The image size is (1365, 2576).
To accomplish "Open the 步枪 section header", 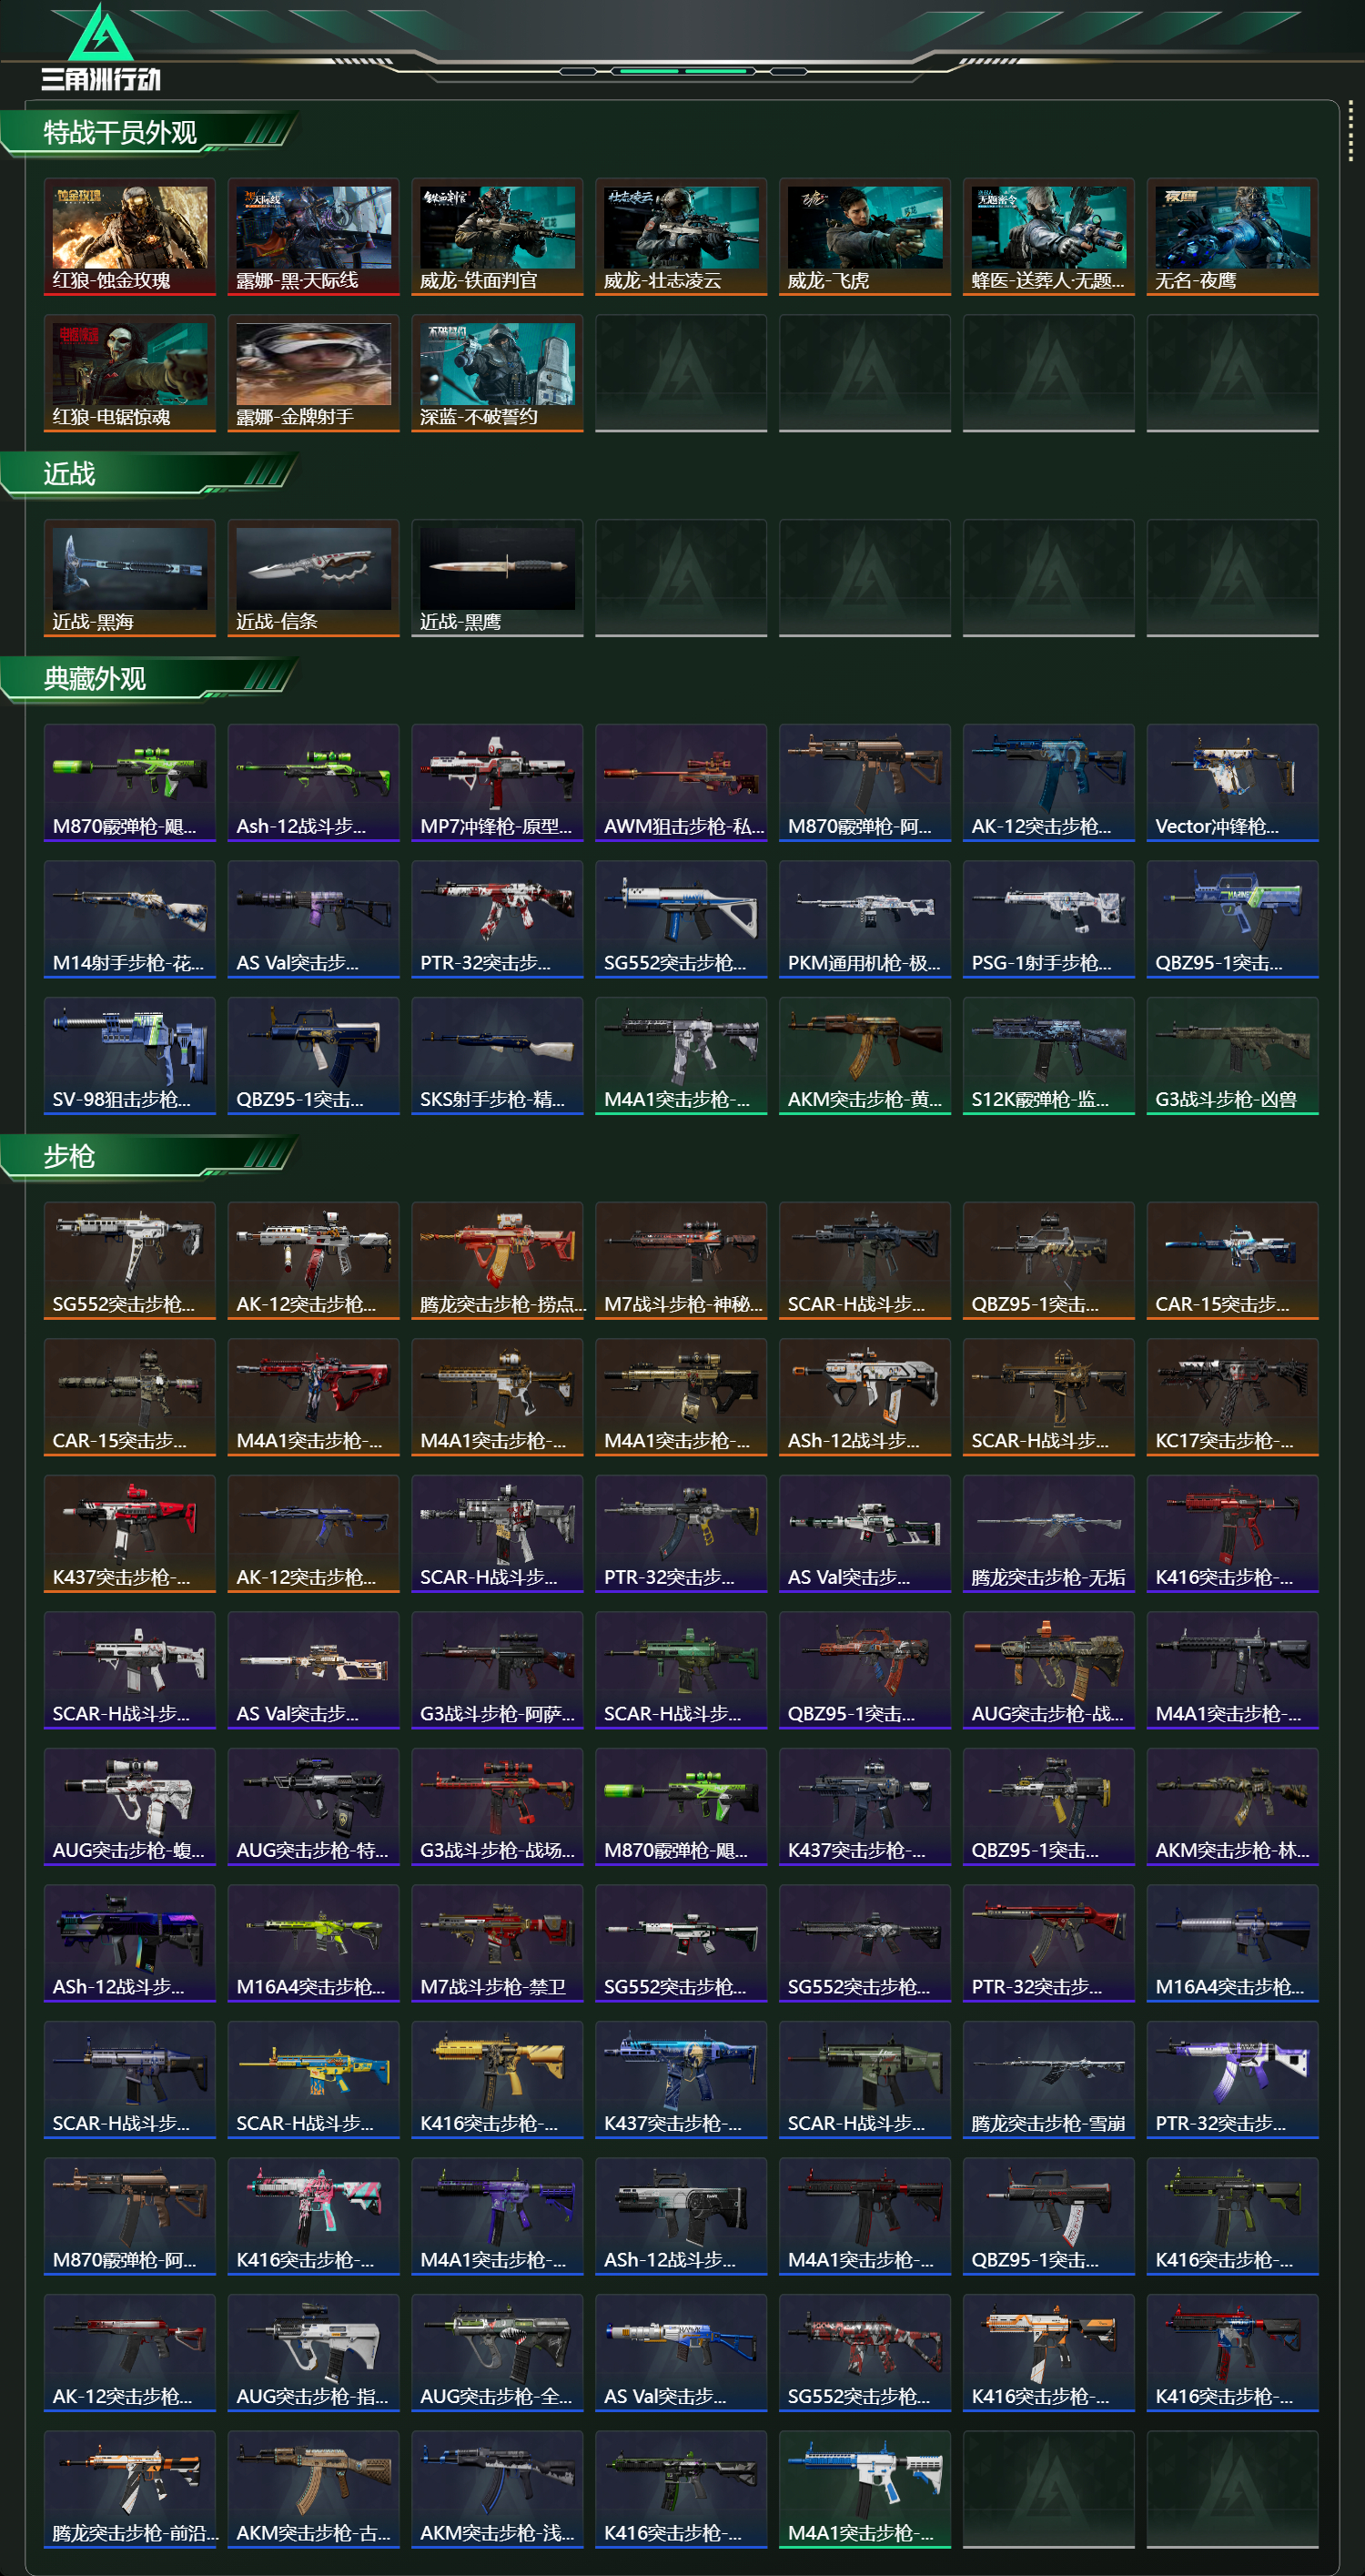I will click(x=69, y=1156).
